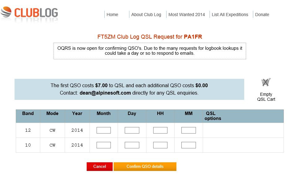Screen dimensions: 299x183
Task: Click HH field for 12m CW QSO
Action: pos(160,130)
